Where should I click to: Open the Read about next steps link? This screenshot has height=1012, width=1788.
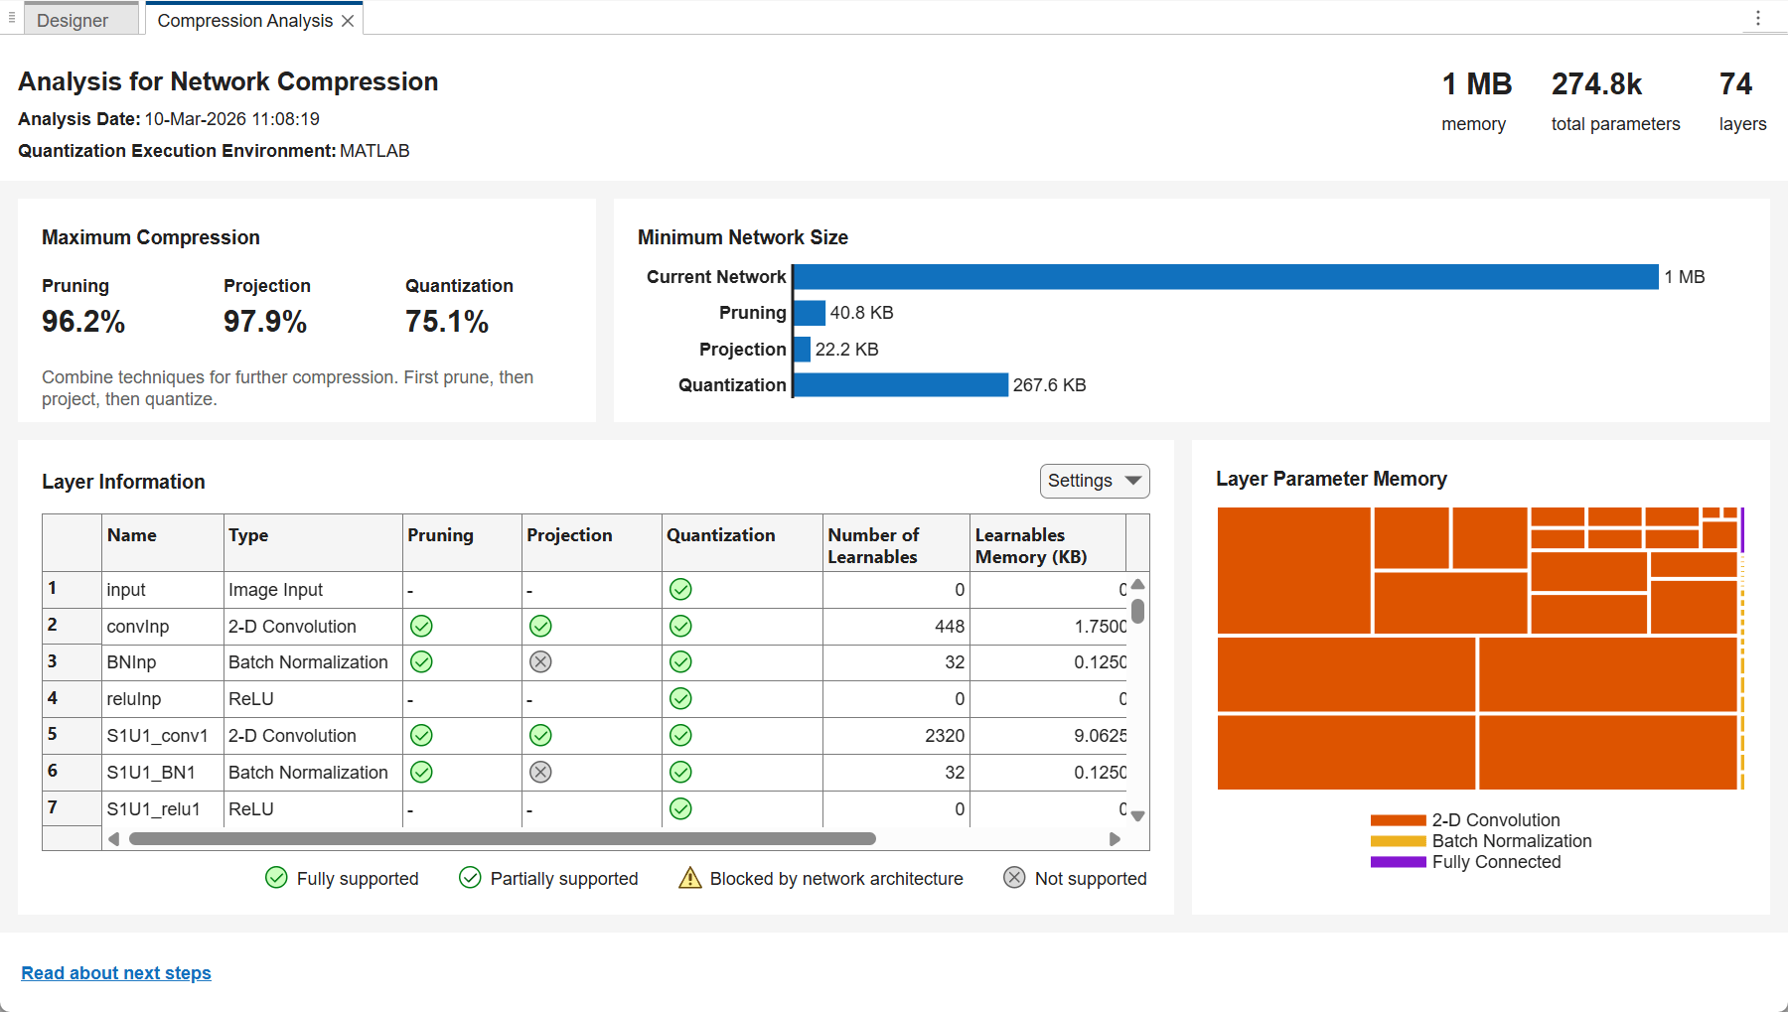(x=116, y=973)
